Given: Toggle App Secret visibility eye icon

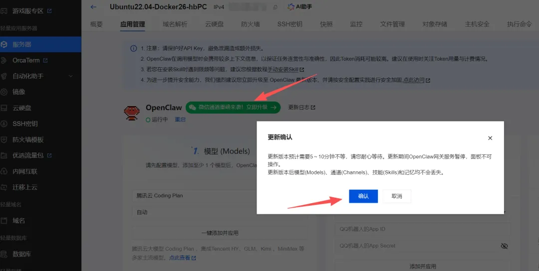Looking at the screenshot, I should (504, 246).
